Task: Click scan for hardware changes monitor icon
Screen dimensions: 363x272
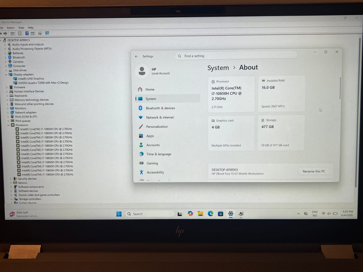Action: [x=47, y=33]
